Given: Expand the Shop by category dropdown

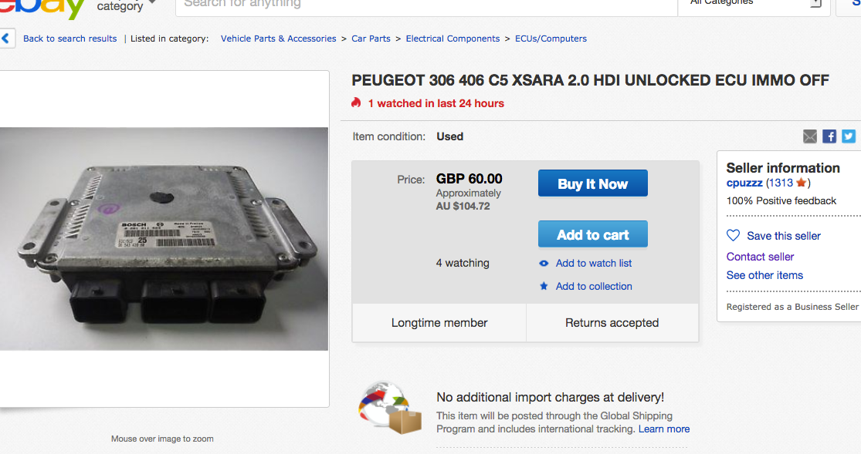Looking at the screenshot, I should 151,4.
